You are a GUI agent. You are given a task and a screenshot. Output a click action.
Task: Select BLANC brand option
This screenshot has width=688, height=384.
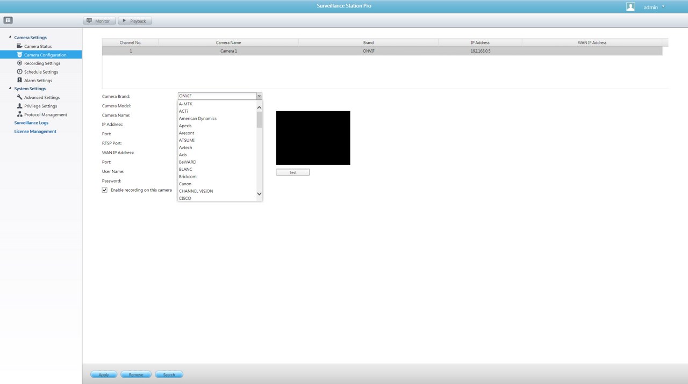point(217,169)
